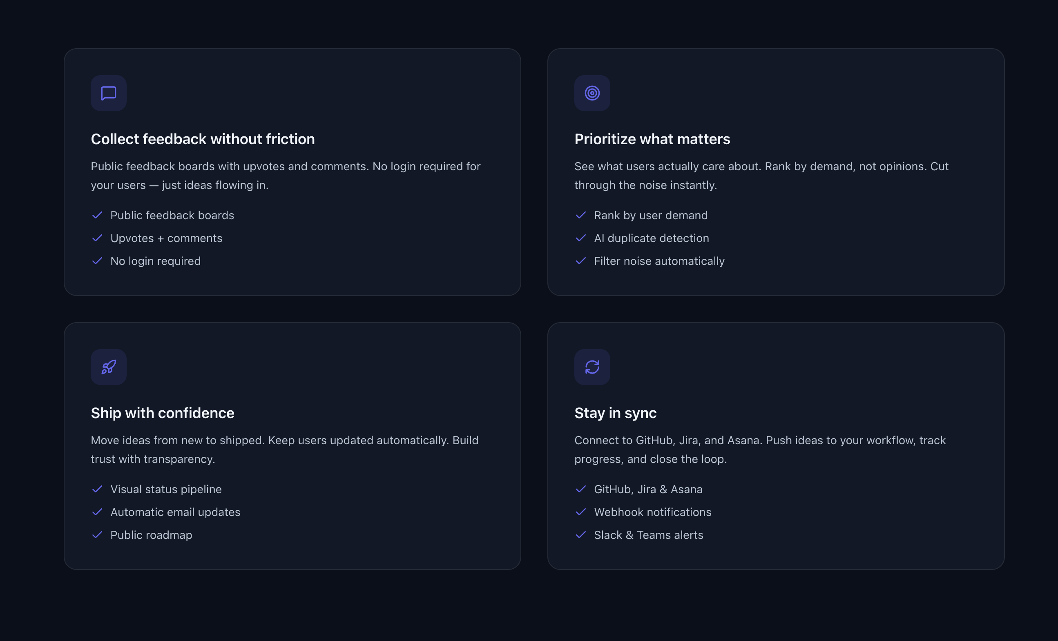This screenshot has height=641, width=1058.
Task: Click the sync arrows icon
Action: [x=592, y=367]
